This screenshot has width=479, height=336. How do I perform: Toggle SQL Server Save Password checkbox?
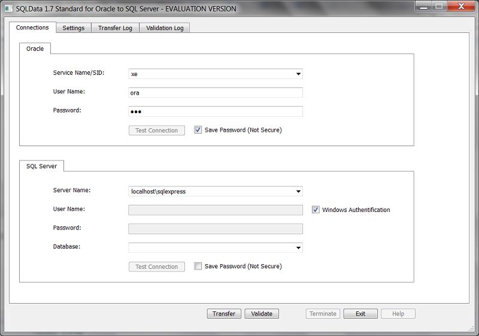[x=198, y=266]
